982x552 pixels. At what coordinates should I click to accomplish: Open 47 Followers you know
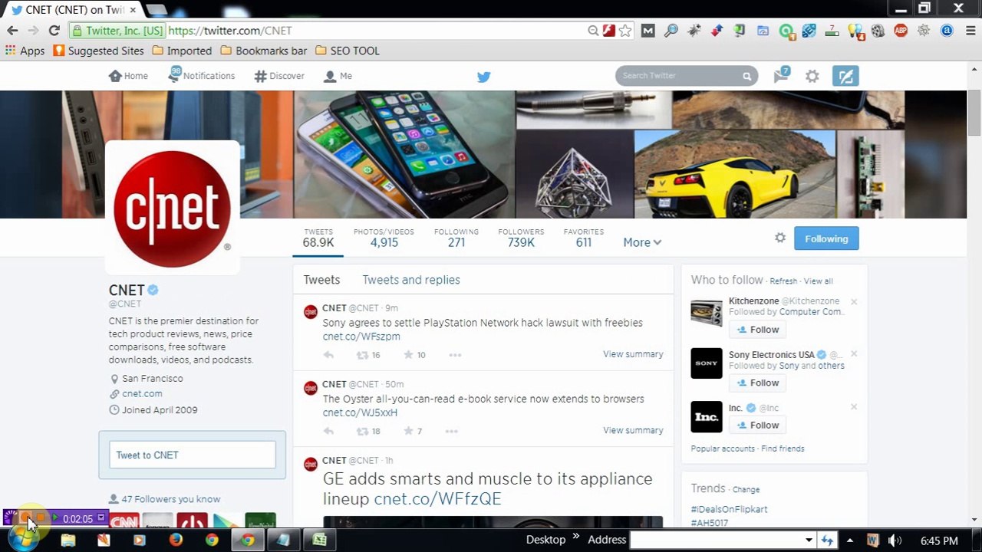pos(170,499)
